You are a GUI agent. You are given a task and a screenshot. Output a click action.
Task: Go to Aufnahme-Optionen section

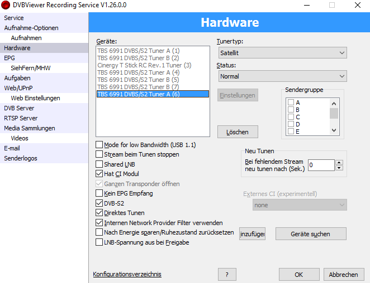[31, 28]
